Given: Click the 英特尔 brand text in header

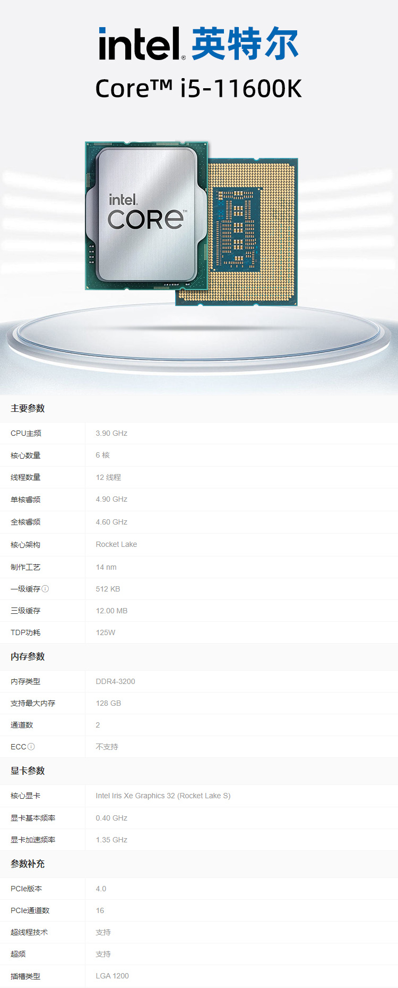Looking at the screenshot, I should [x=245, y=44].
